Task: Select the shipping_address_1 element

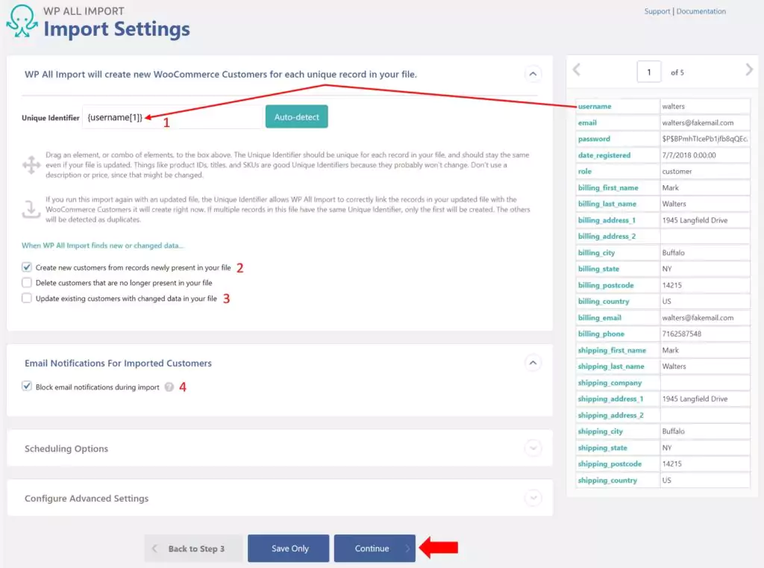Action: pos(610,399)
